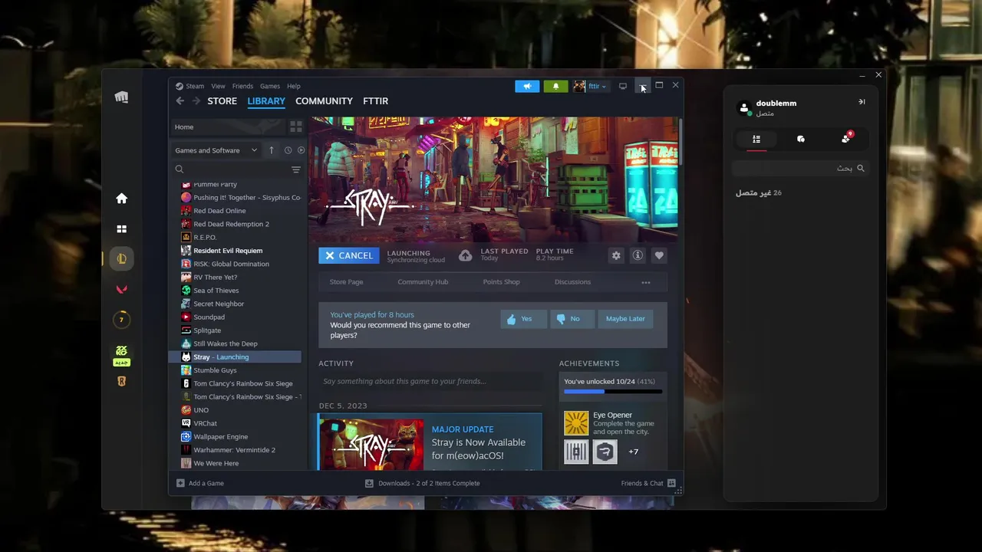Open Friends menu
Viewport: 982px width, 552px height.
242,86
